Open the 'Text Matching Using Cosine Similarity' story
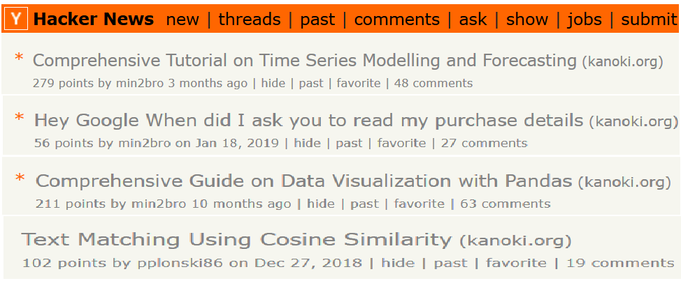 pyautogui.click(x=237, y=239)
